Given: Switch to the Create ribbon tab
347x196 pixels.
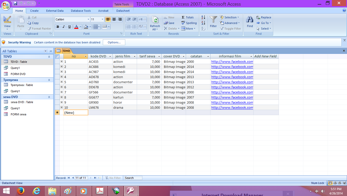Looking at the screenshot, I should (34, 11).
